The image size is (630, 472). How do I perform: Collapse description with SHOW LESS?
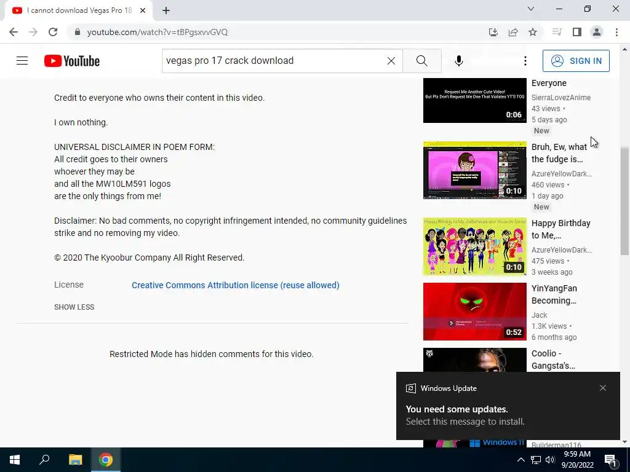point(74,307)
